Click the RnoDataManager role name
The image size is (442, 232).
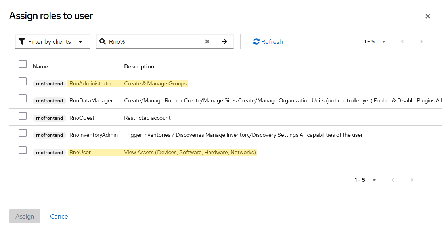(x=91, y=100)
